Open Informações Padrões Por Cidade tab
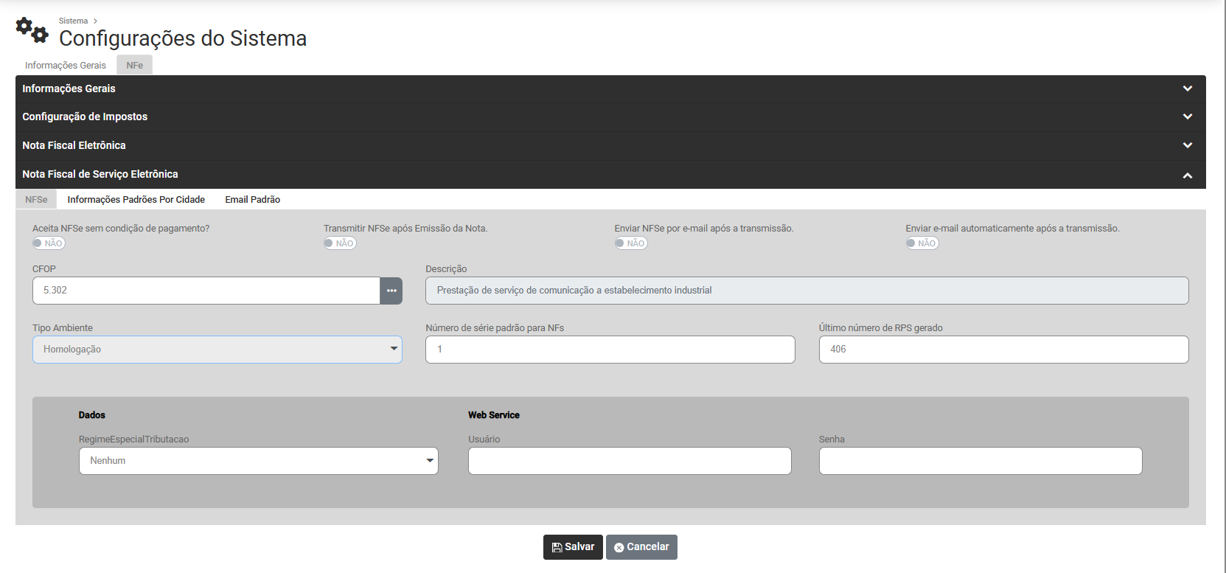The width and height of the screenshot is (1226, 573). (136, 200)
